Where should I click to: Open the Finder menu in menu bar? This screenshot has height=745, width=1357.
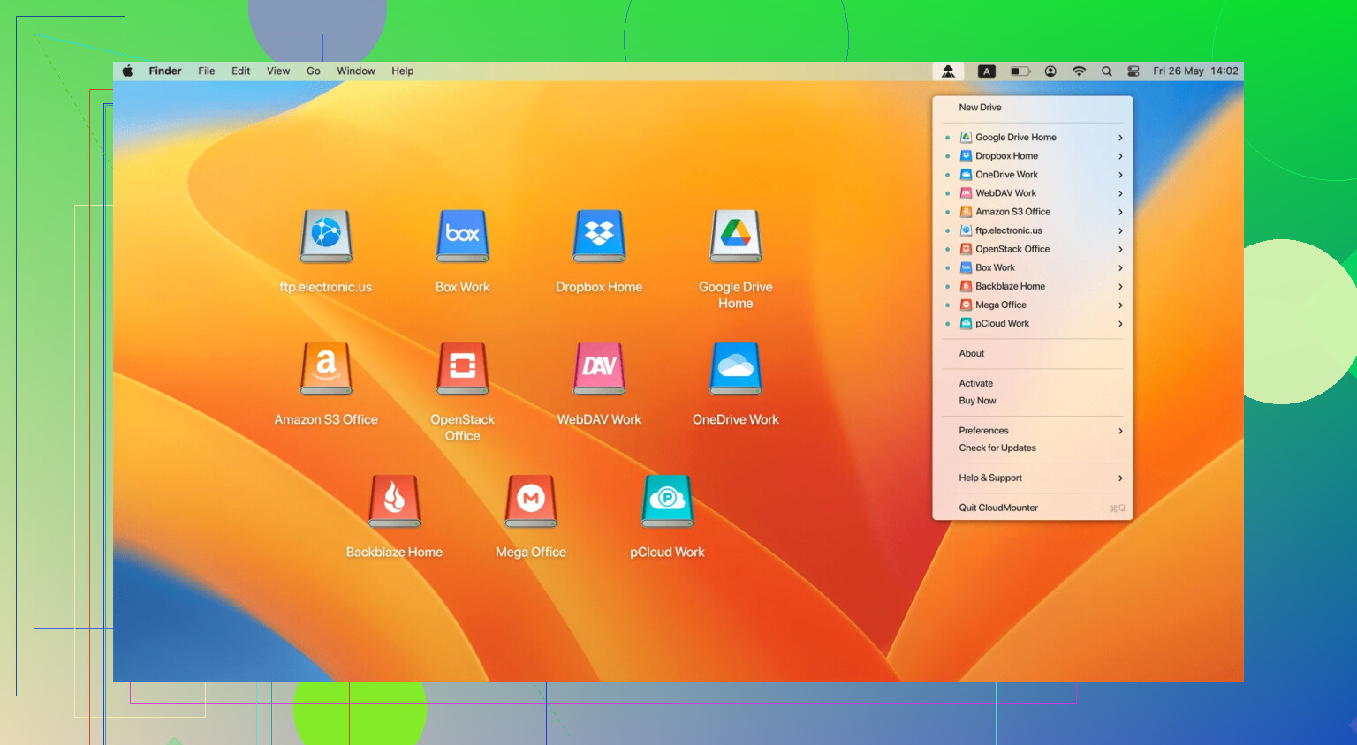click(x=165, y=71)
